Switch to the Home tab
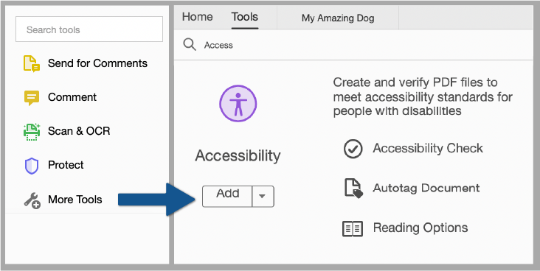The height and width of the screenshot is (271, 540). [197, 17]
